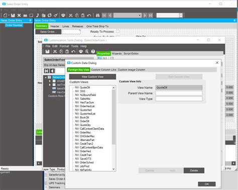Click OK in Custom Data Dialog
Viewport: 238px width, 190px height.
point(207,184)
